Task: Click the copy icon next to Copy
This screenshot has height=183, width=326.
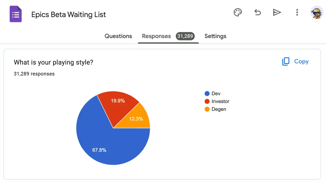Action: (x=286, y=62)
